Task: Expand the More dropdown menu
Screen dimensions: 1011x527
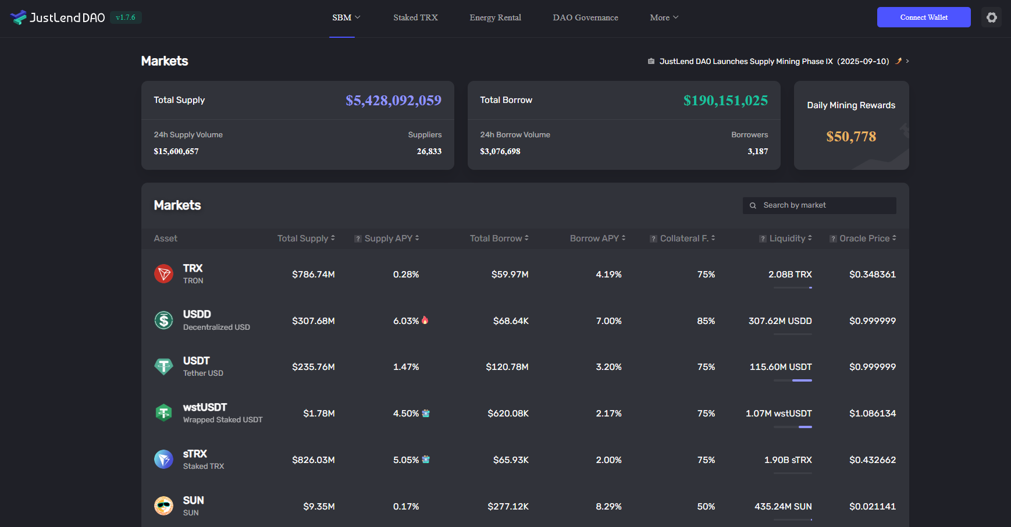Action: (664, 17)
